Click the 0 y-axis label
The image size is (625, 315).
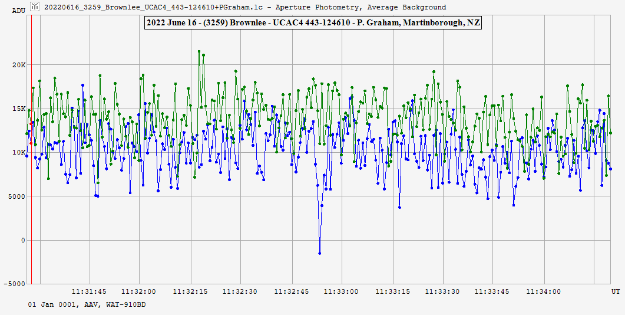tap(24, 240)
